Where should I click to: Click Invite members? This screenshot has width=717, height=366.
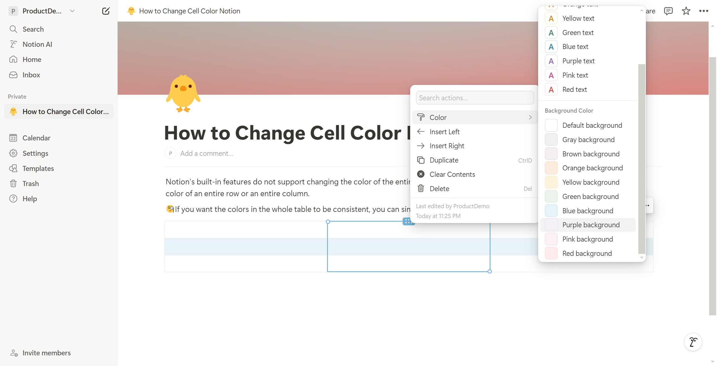[x=59, y=353]
